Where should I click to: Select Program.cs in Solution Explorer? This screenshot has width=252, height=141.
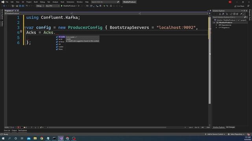225,28
